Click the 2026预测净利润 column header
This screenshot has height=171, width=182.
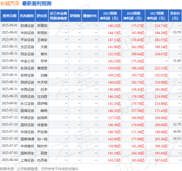pyautogui.click(x=133, y=16)
